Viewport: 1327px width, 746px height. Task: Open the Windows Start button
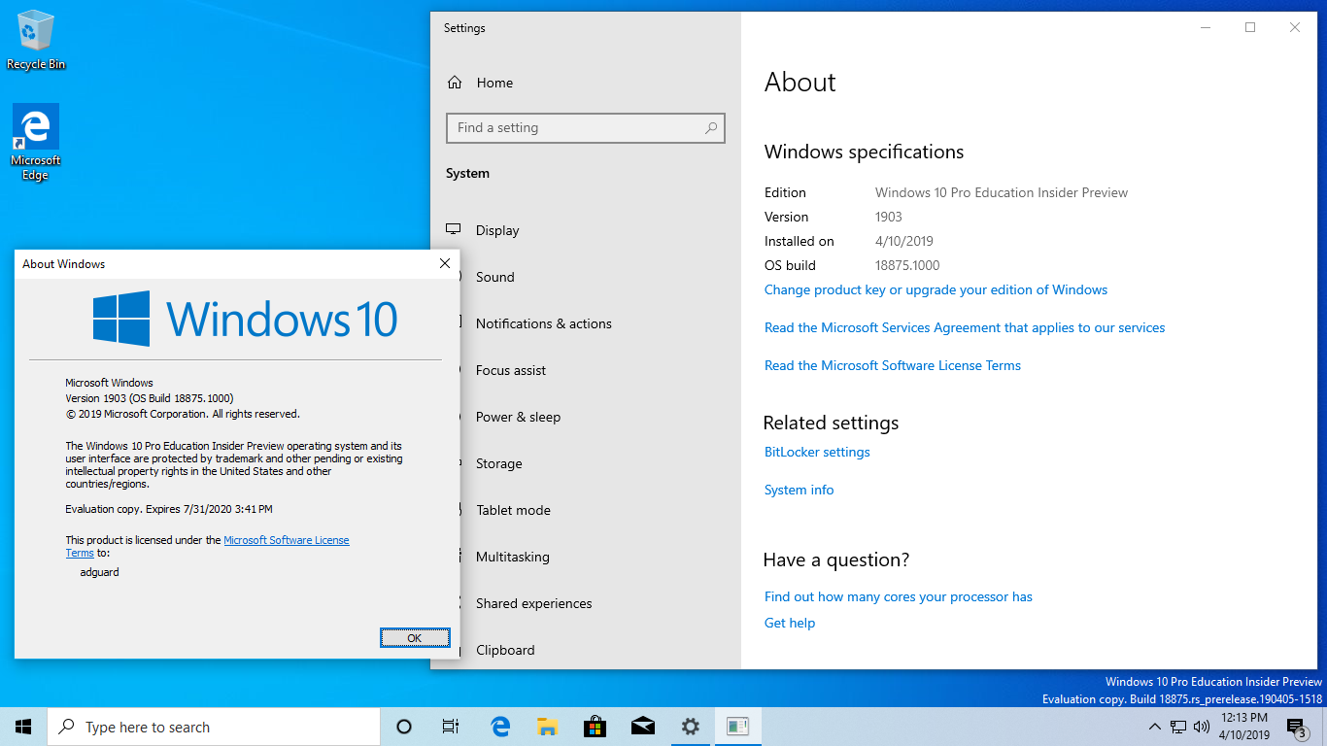tap(23, 727)
